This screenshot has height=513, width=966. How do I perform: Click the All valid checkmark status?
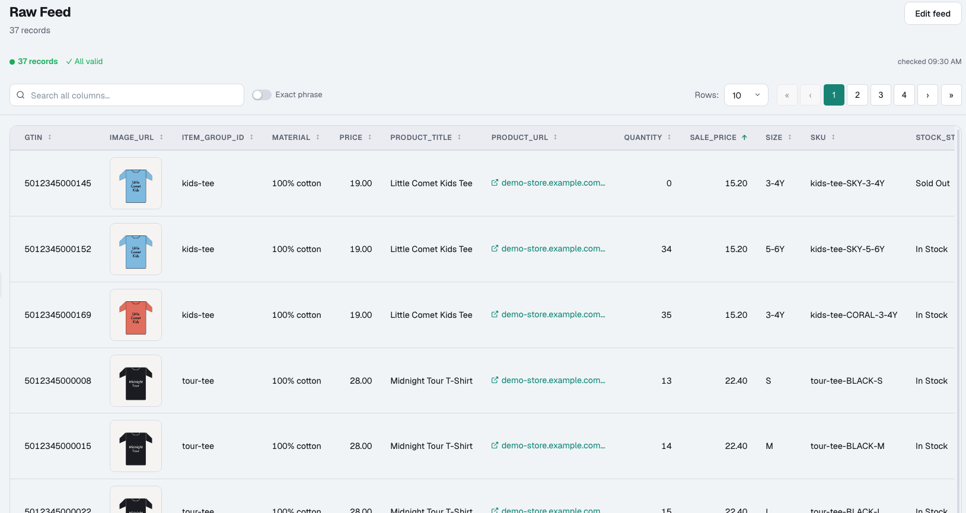pos(84,61)
